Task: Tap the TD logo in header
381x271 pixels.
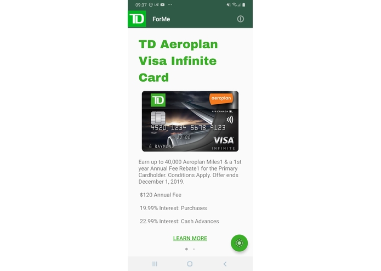Action: 137,19
